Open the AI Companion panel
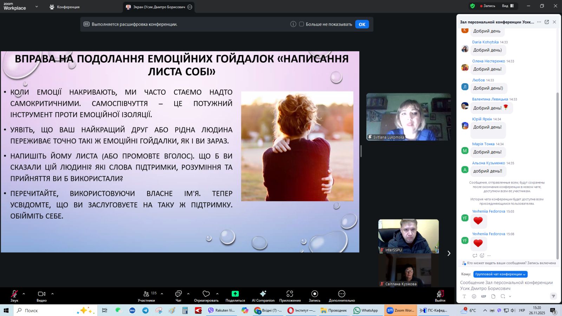 pyautogui.click(x=263, y=294)
